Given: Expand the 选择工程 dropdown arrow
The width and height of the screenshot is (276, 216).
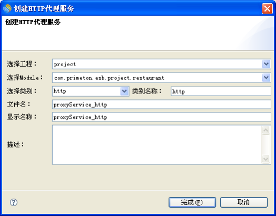Looking at the screenshot, I should (x=266, y=64).
